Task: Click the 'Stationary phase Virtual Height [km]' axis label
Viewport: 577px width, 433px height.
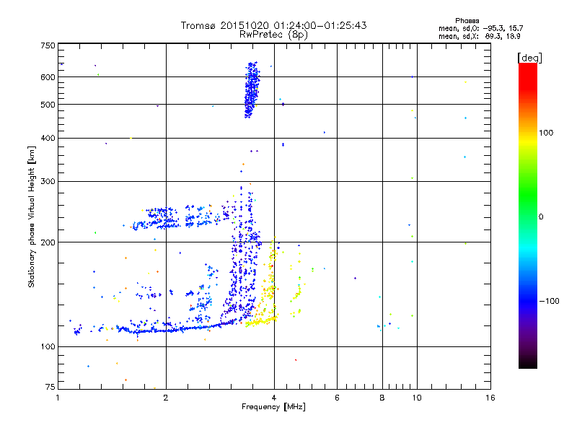Action: (32, 216)
